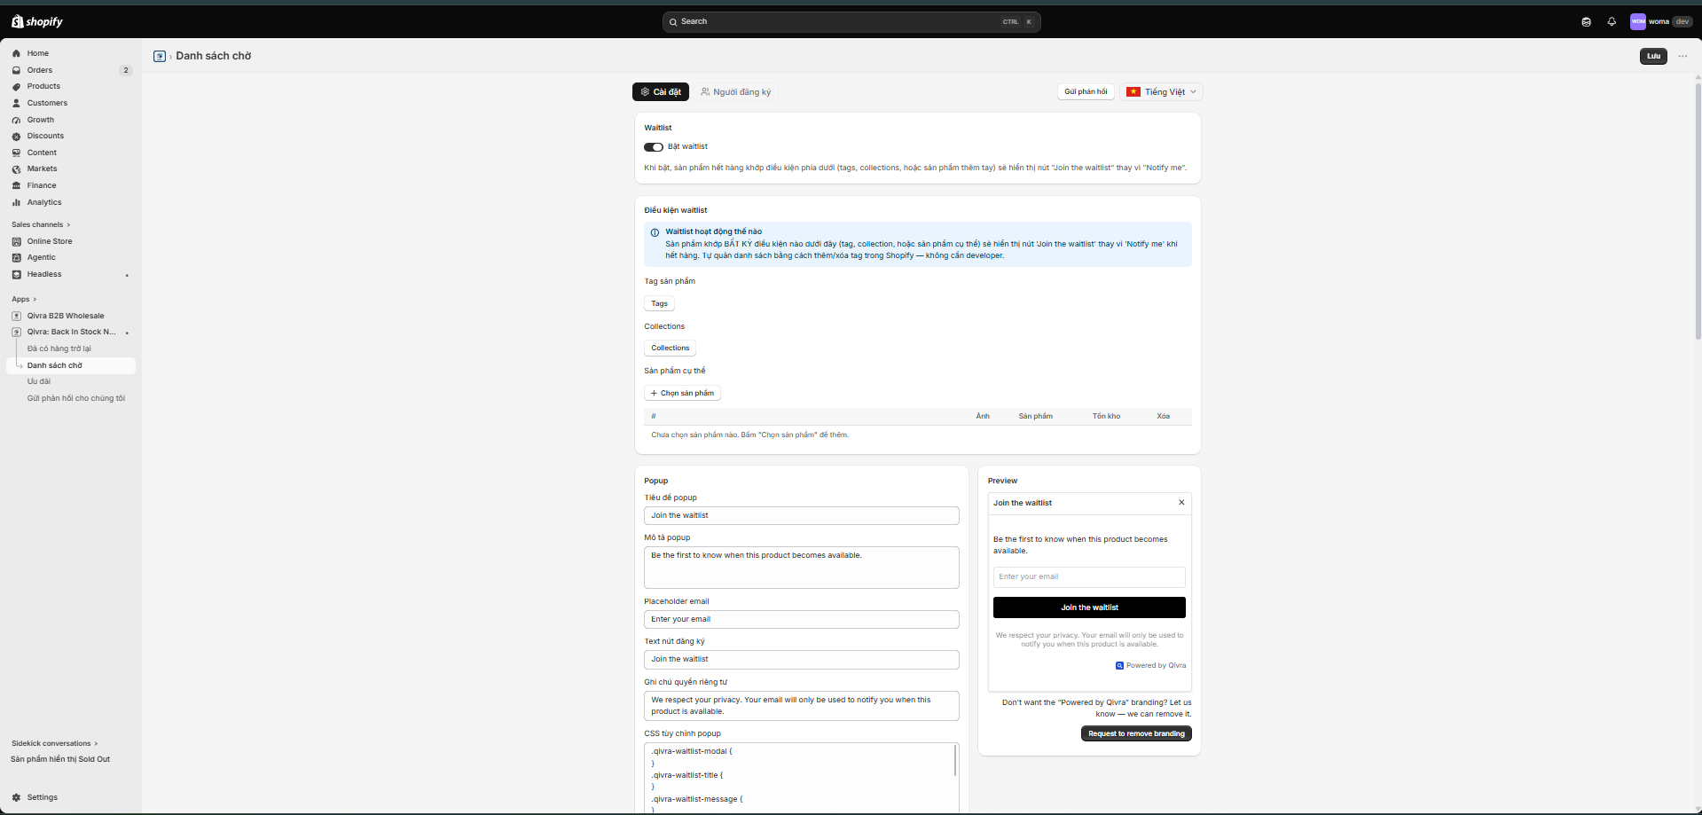Viewport: 1702px width, 815px height.
Task: Open the woma dev account menu
Action: pyautogui.click(x=1661, y=21)
